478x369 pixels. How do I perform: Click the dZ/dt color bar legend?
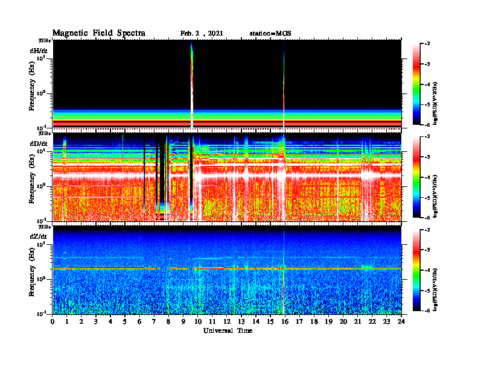[416, 270]
